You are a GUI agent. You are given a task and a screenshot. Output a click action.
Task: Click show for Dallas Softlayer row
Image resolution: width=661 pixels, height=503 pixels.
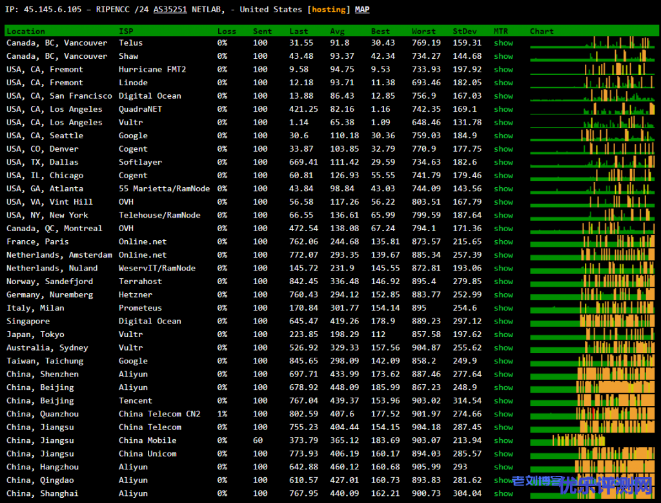pos(503,162)
